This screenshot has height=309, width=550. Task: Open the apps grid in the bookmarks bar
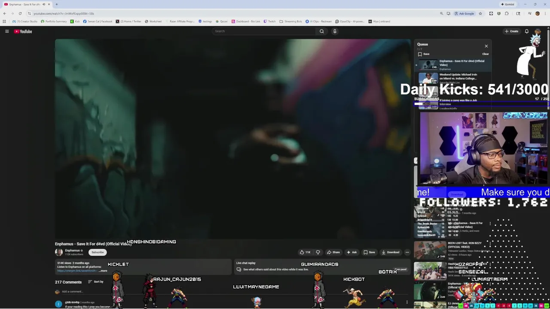(x=4, y=21)
